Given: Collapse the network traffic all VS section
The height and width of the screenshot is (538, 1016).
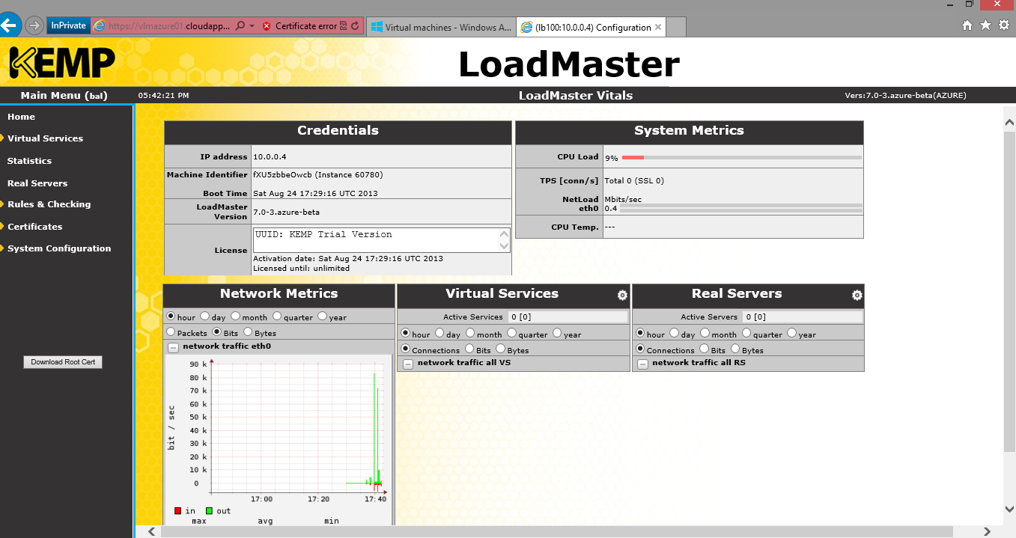Looking at the screenshot, I should coord(408,364).
